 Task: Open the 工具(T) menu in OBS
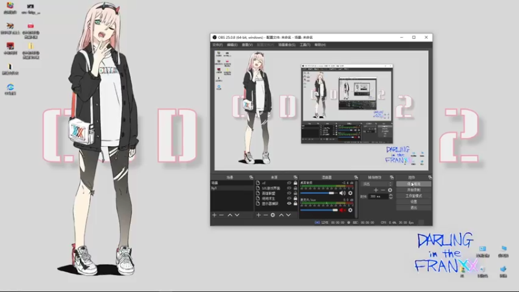[x=305, y=45]
